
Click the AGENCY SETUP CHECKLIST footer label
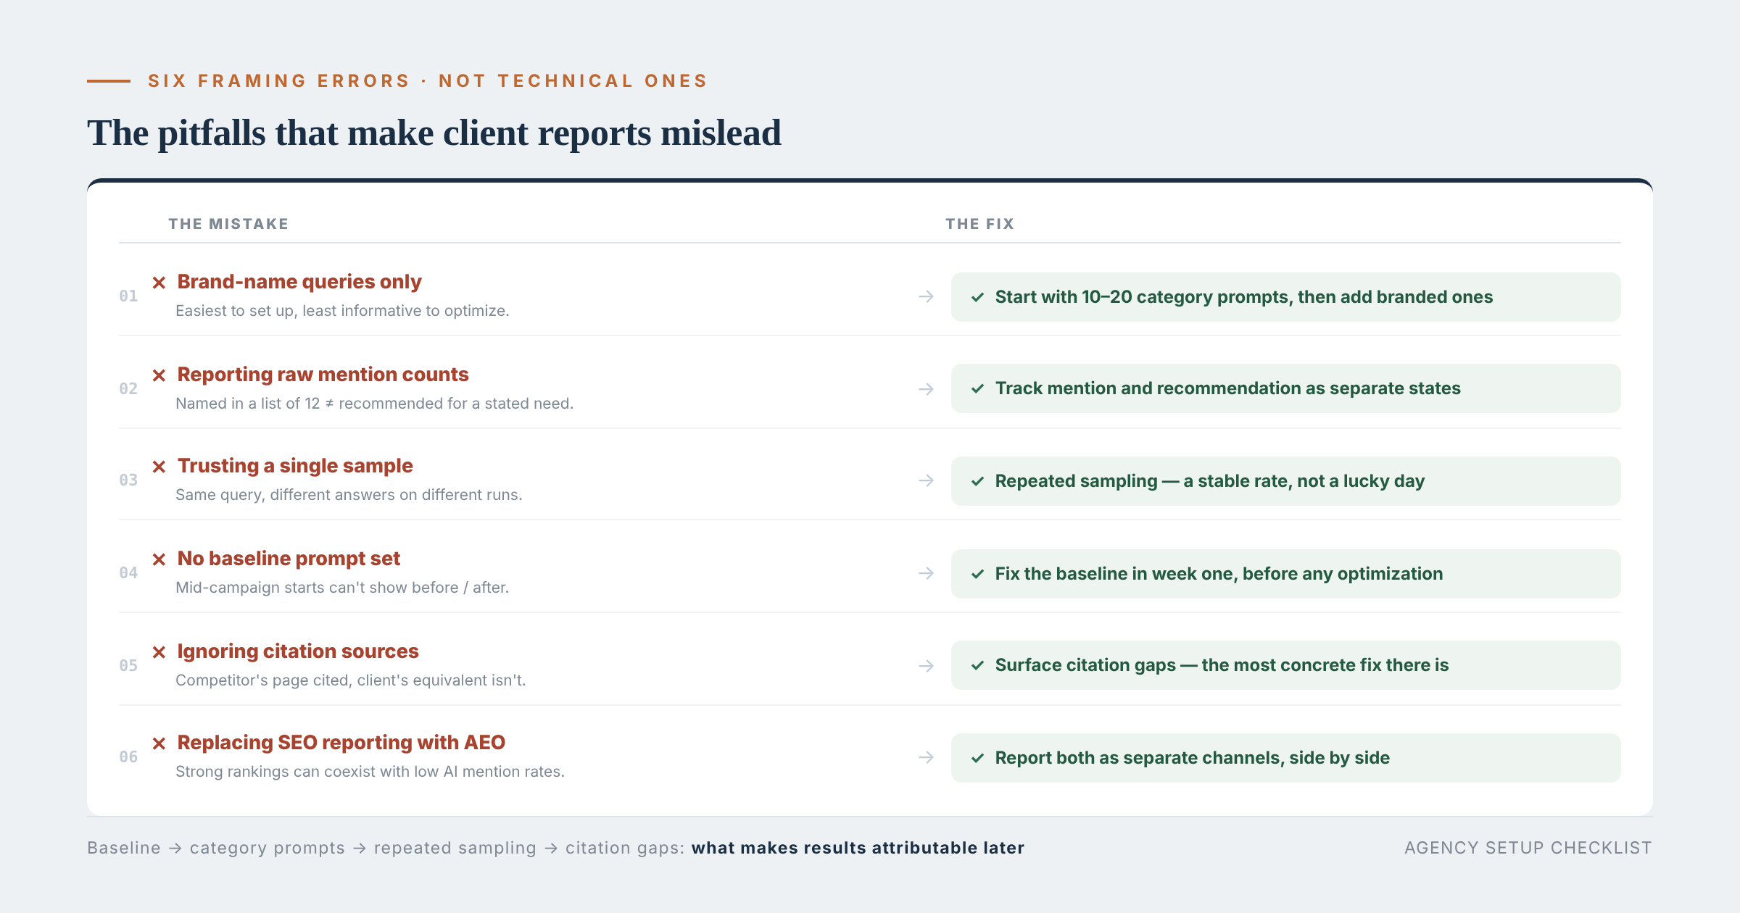click(x=1528, y=848)
